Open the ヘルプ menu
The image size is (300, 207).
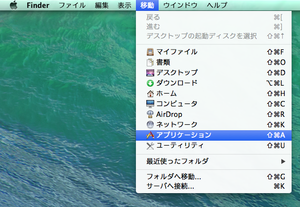[x=217, y=5]
